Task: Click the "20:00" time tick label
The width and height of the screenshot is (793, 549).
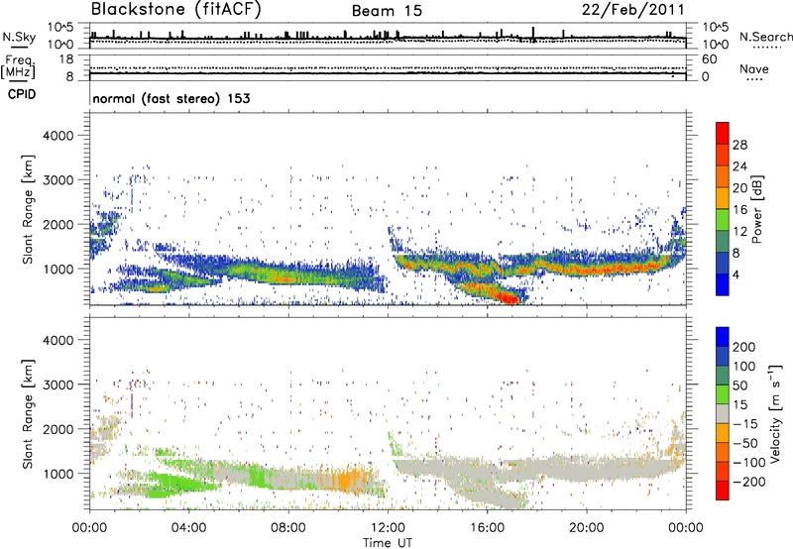Action: 586,528
